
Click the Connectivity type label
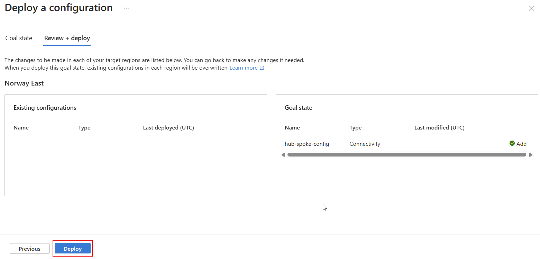pos(365,144)
